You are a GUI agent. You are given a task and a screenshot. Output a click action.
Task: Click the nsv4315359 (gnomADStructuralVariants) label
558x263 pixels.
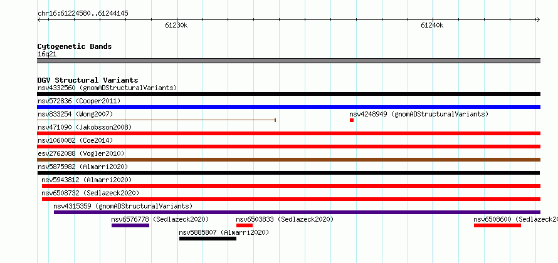(x=123, y=206)
